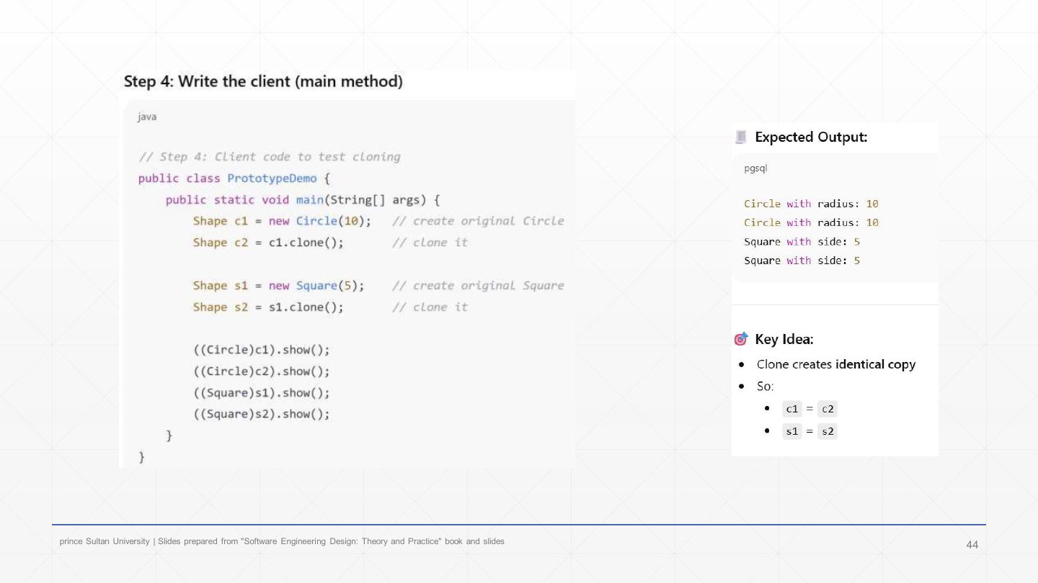1038x583 pixels.
Task: Click the line "((Circle)c1).show();"
Action: coord(262,351)
